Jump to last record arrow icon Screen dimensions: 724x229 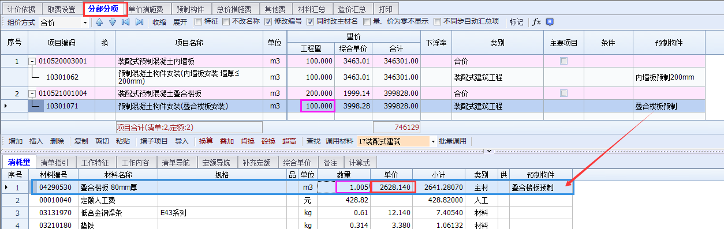pos(139,22)
